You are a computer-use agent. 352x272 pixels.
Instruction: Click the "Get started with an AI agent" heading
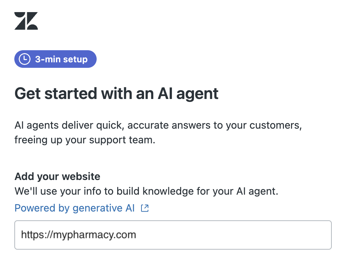click(116, 93)
